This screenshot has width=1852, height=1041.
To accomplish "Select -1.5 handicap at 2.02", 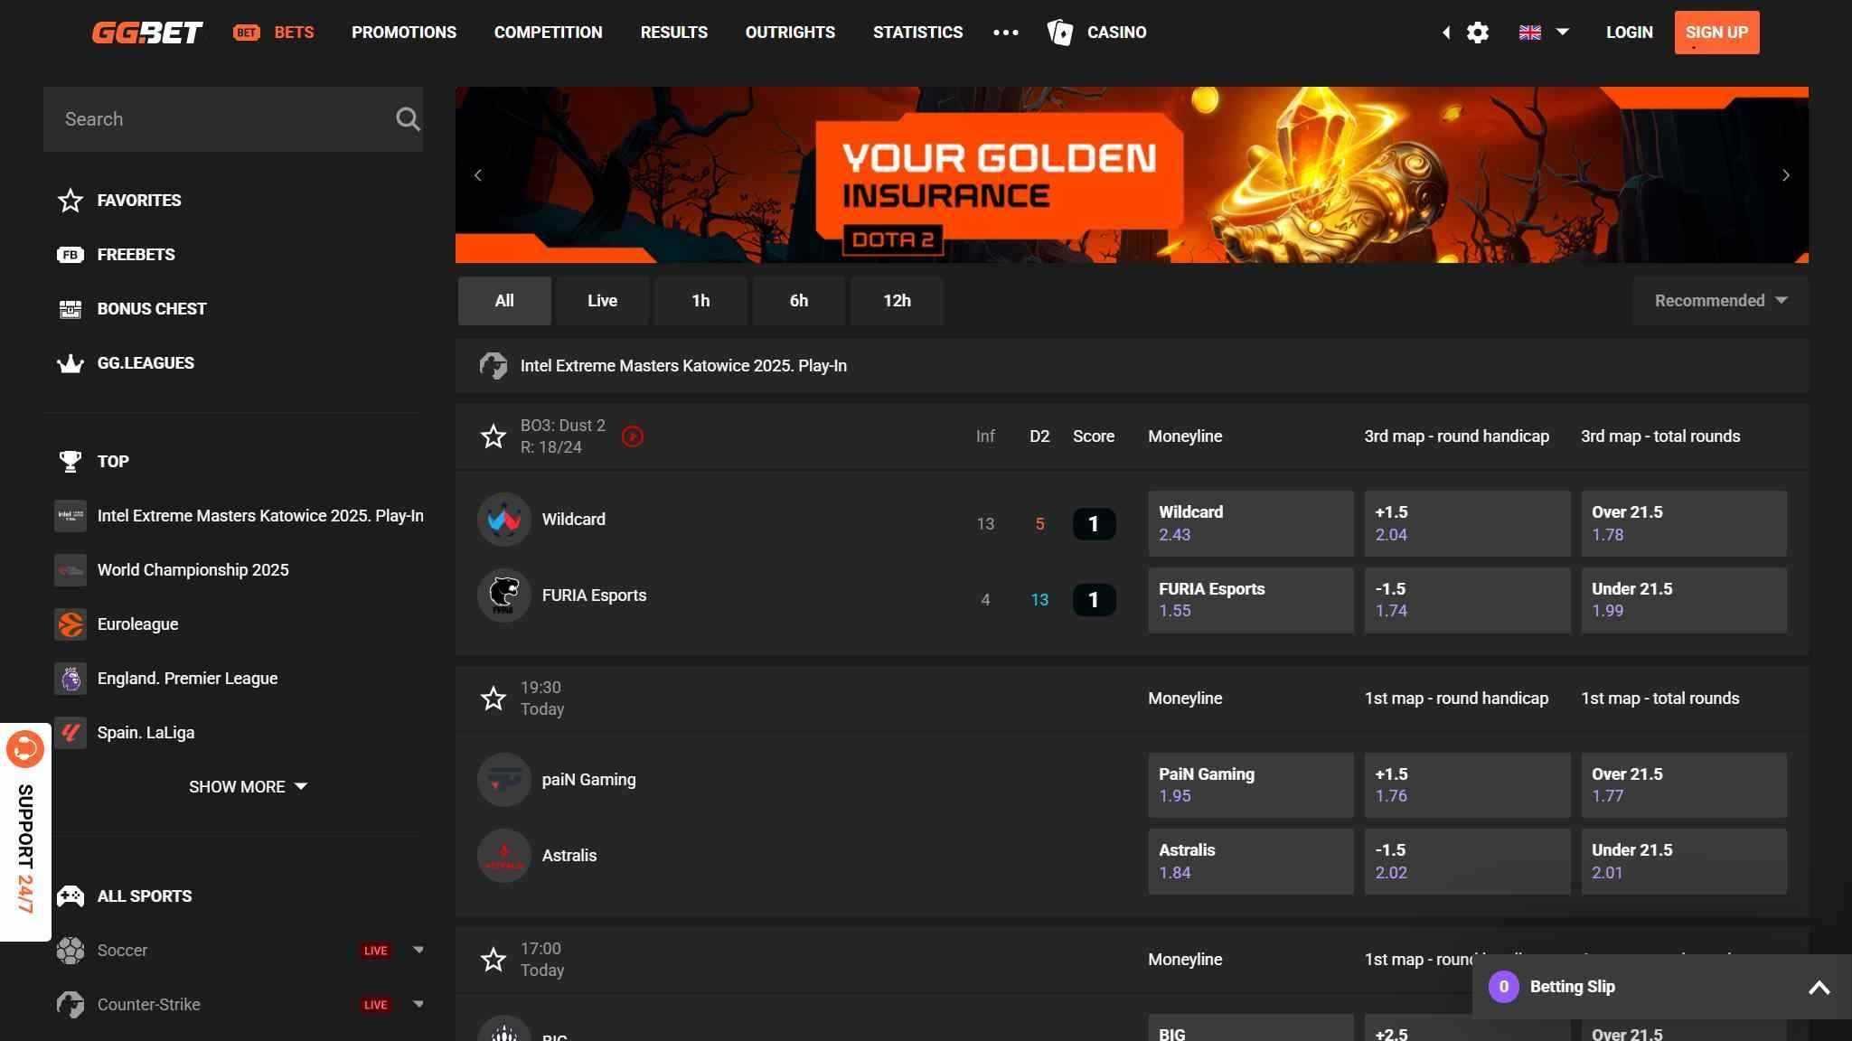I will pos(1467,862).
